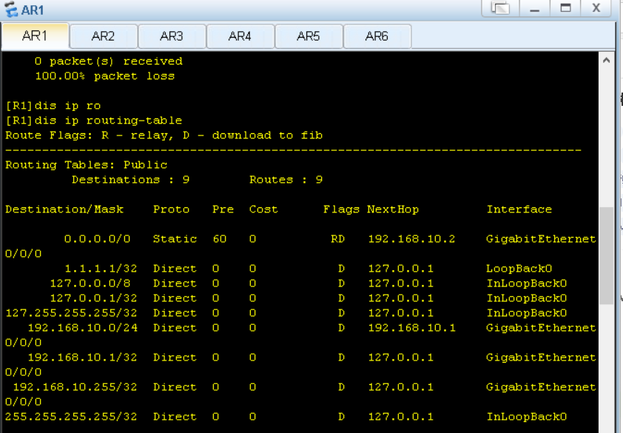The width and height of the screenshot is (623, 433).
Task: Click the 'Destination/Mask' column header
Action: pyautogui.click(x=64, y=209)
